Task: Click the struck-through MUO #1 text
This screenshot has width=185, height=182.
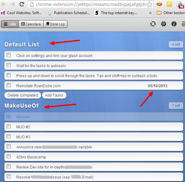Action: (23, 117)
